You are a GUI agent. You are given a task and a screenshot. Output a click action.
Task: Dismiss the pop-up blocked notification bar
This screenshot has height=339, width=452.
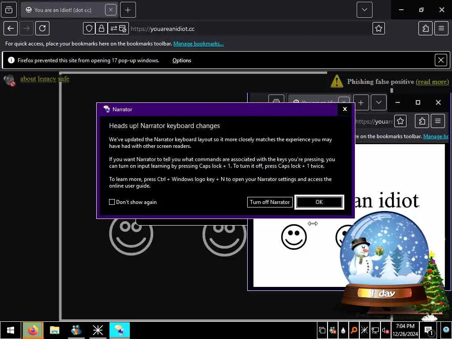[x=441, y=60]
